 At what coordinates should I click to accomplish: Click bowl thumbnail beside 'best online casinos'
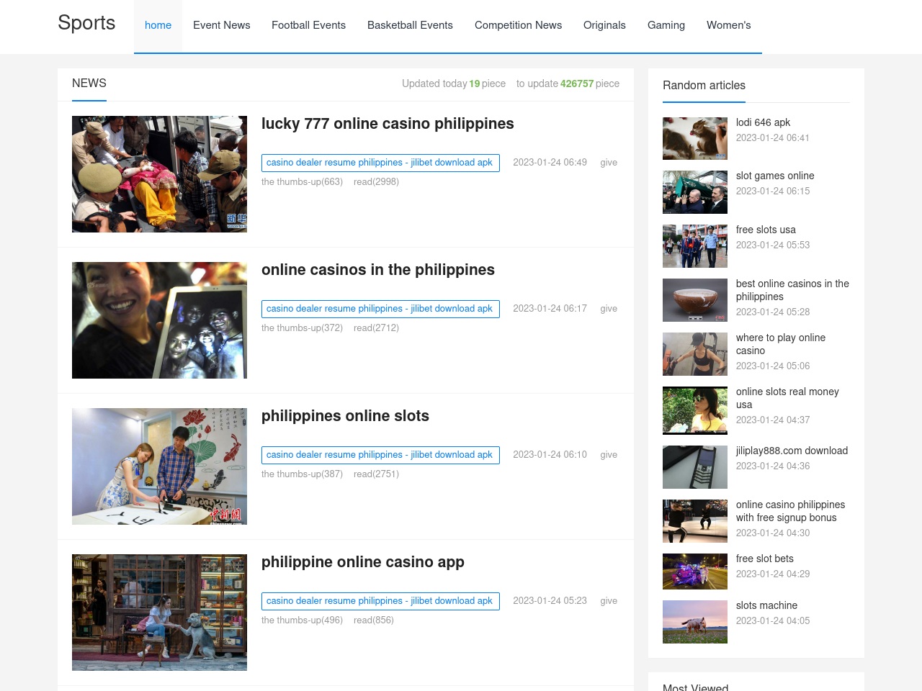pyautogui.click(x=695, y=300)
